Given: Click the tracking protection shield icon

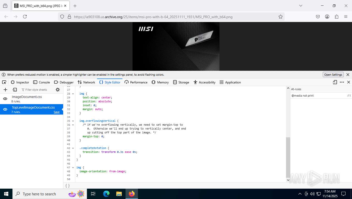Looking at the screenshot, I should point(62,17).
